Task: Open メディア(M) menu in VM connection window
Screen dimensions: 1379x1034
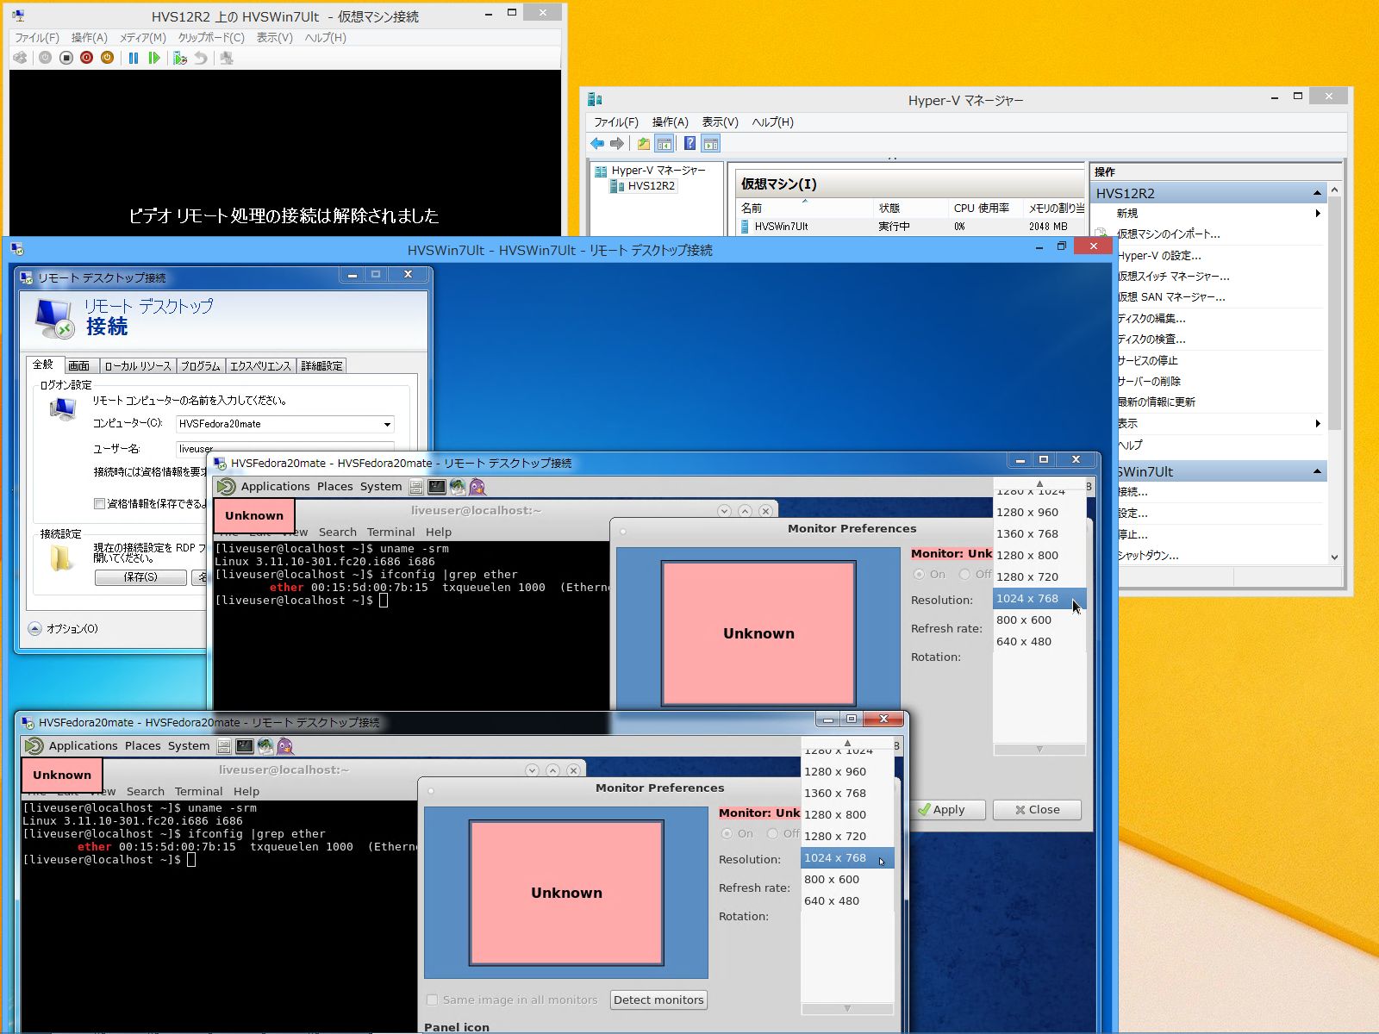Action: pyautogui.click(x=143, y=38)
